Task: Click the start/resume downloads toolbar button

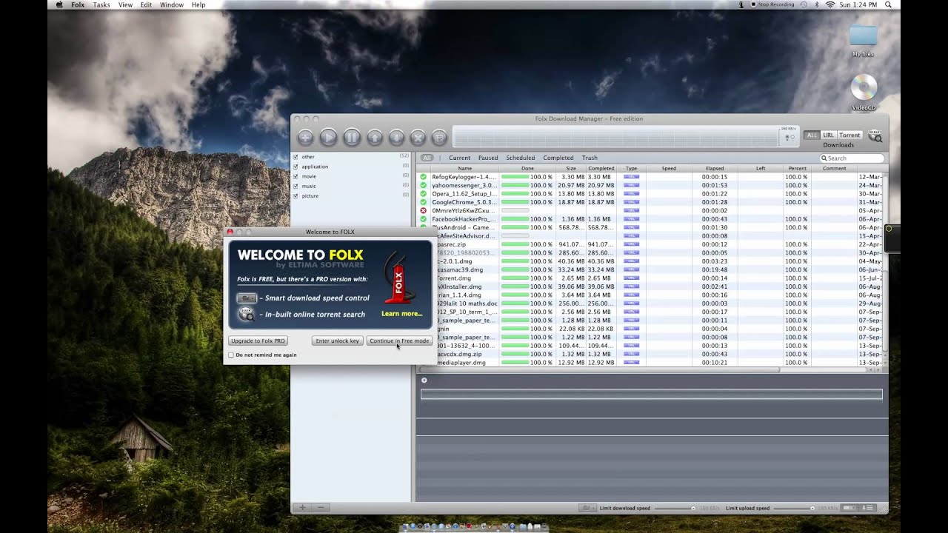Action: click(x=328, y=137)
